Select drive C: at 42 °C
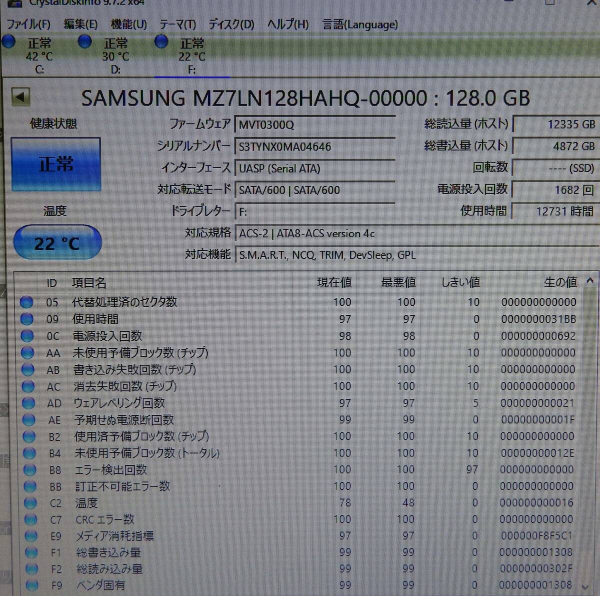The height and width of the screenshot is (596, 600). [x=39, y=56]
